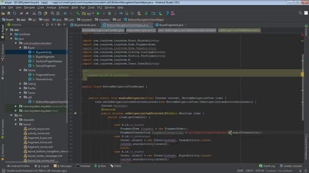Expand the manifests folder node
This screenshot has height=173, width=309.
coord(11,34)
